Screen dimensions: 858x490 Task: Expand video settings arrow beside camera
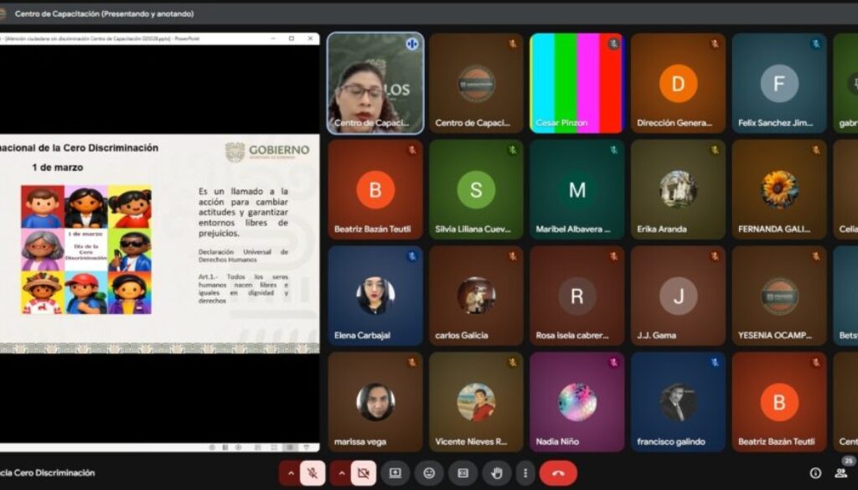click(x=341, y=473)
